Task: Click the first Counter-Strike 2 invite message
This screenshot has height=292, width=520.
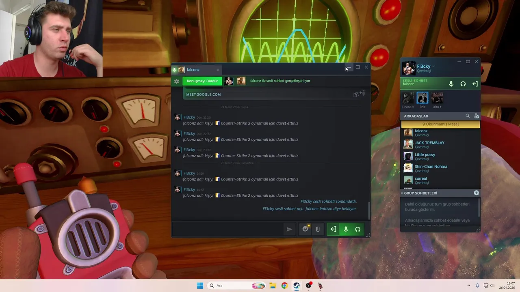Action: coord(240,123)
